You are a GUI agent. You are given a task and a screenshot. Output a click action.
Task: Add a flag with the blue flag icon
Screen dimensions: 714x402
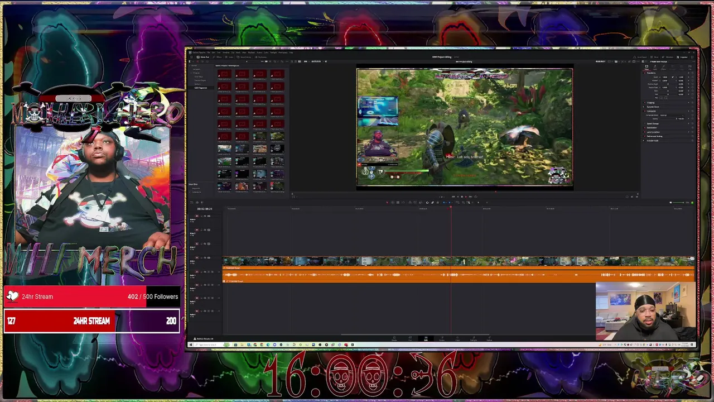tap(443, 202)
